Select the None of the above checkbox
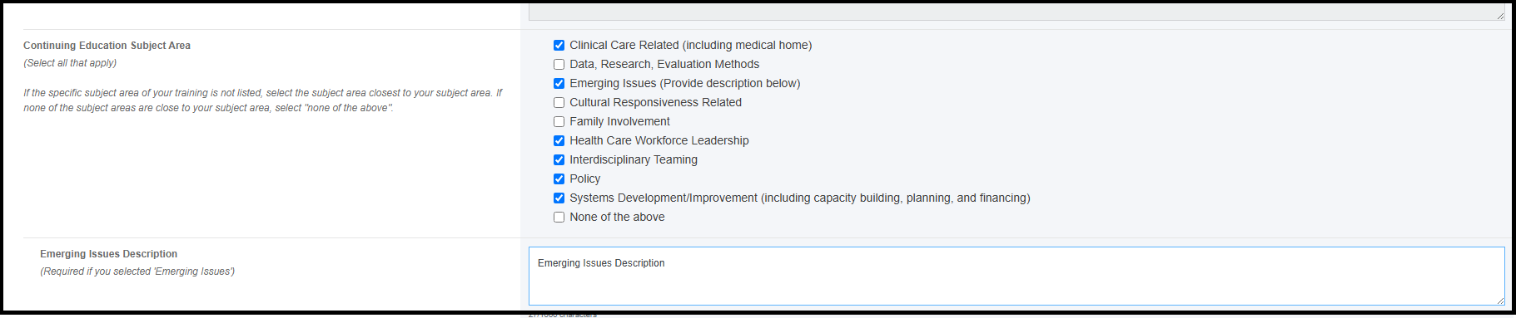Screen dimensions: 1521x318 click(x=559, y=218)
